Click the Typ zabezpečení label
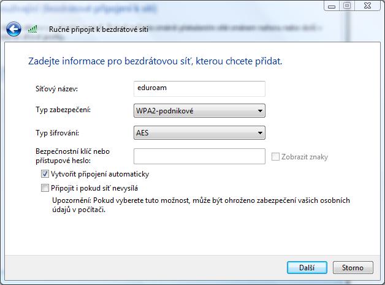 click(63, 110)
